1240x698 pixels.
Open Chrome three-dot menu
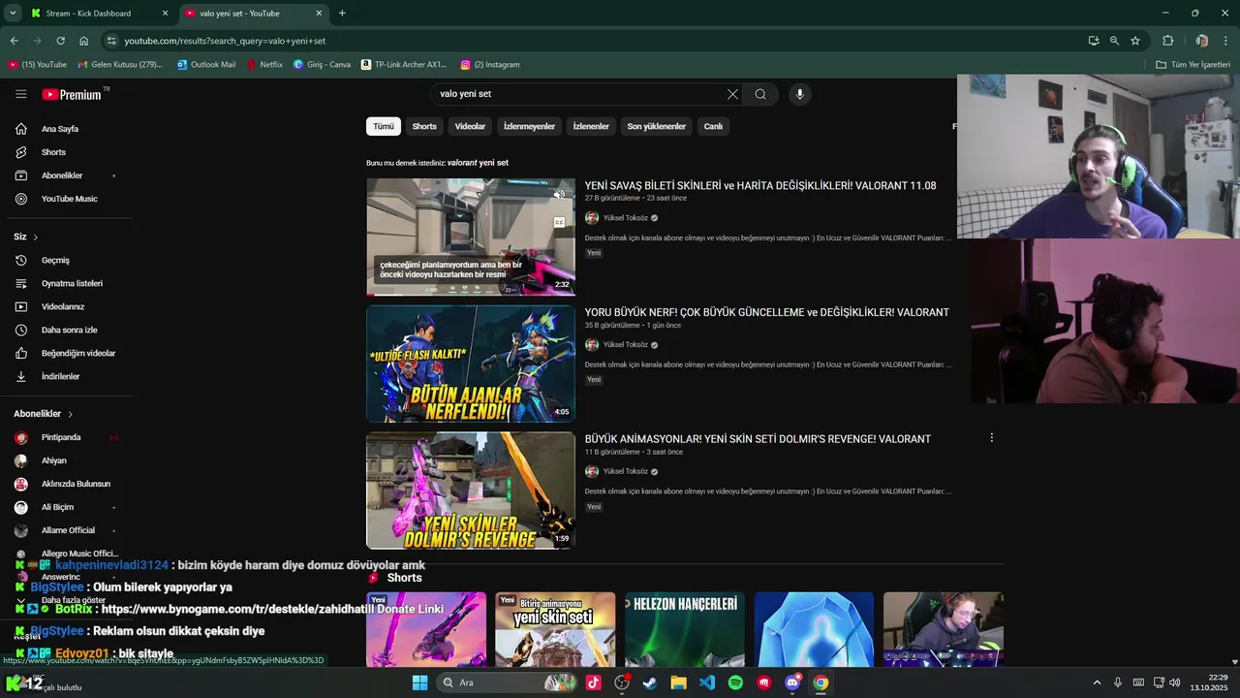click(1226, 41)
